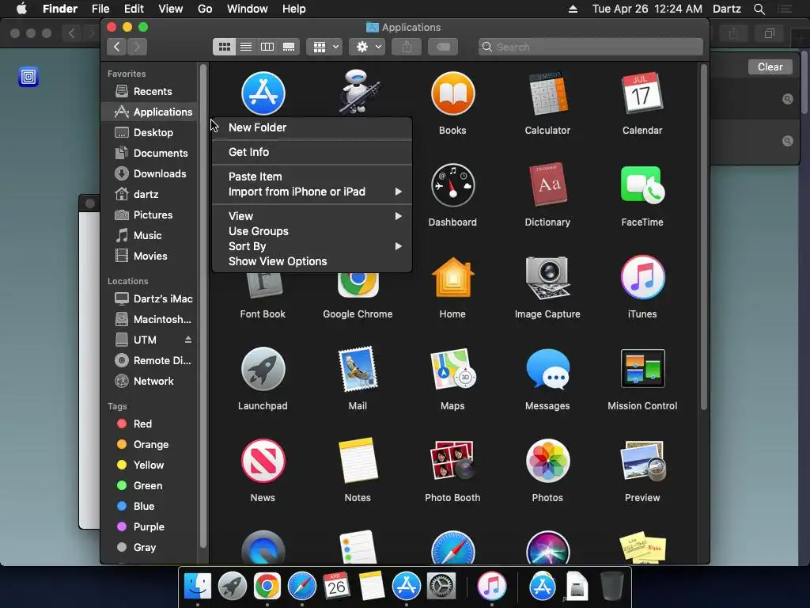The image size is (810, 608).
Task: Click Safari icon in the Dock
Action: (x=301, y=587)
